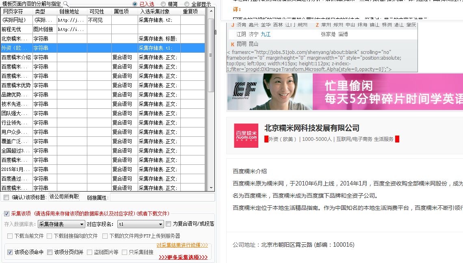Expand the 对应字段名 t1 dropdown
The height and width of the screenshot is (263, 463).
pyautogui.click(x=140, y=224)
